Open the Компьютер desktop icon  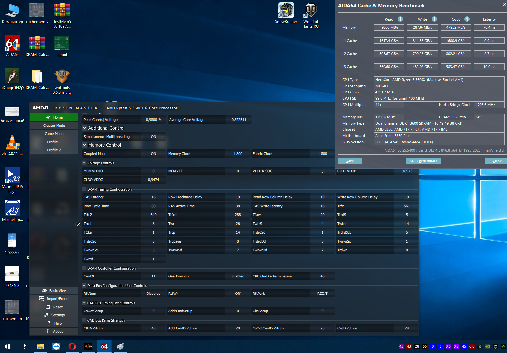(x=12, y=13)
